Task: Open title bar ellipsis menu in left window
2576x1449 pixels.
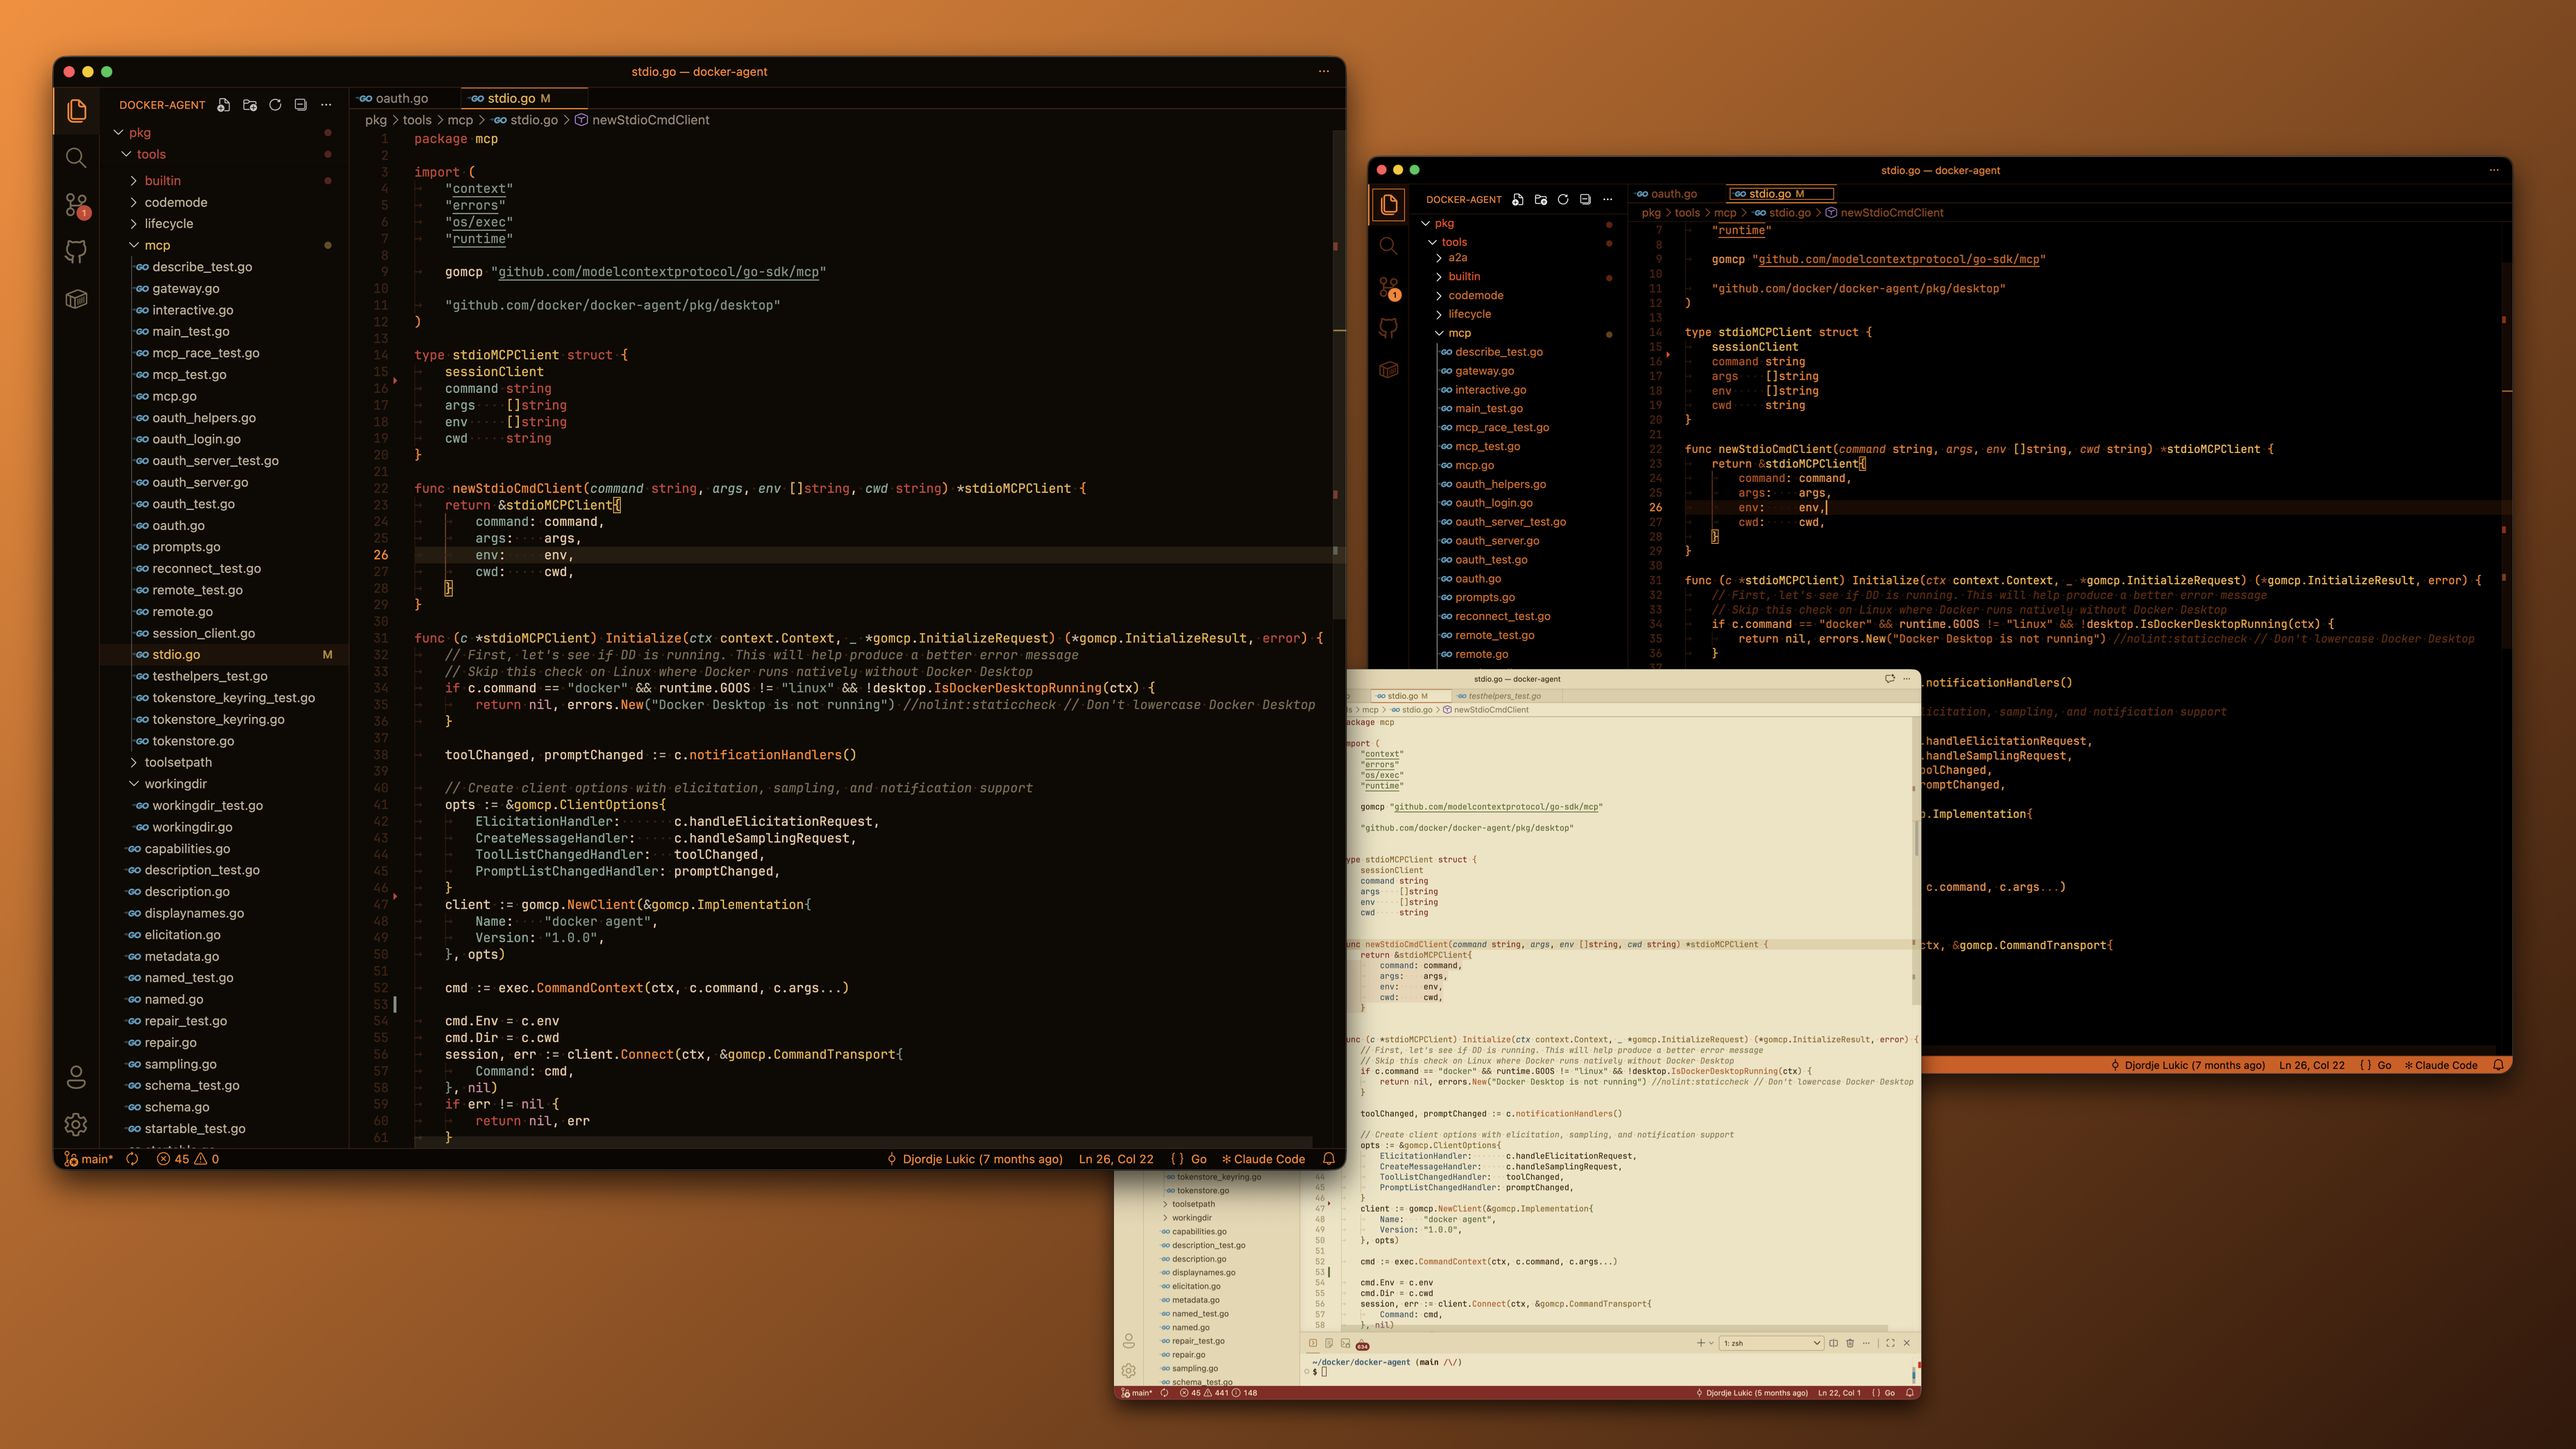Action: [x=1324, y=72]
